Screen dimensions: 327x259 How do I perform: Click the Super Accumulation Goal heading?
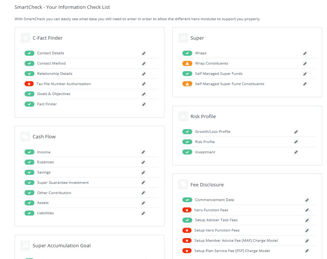[62, 246]
